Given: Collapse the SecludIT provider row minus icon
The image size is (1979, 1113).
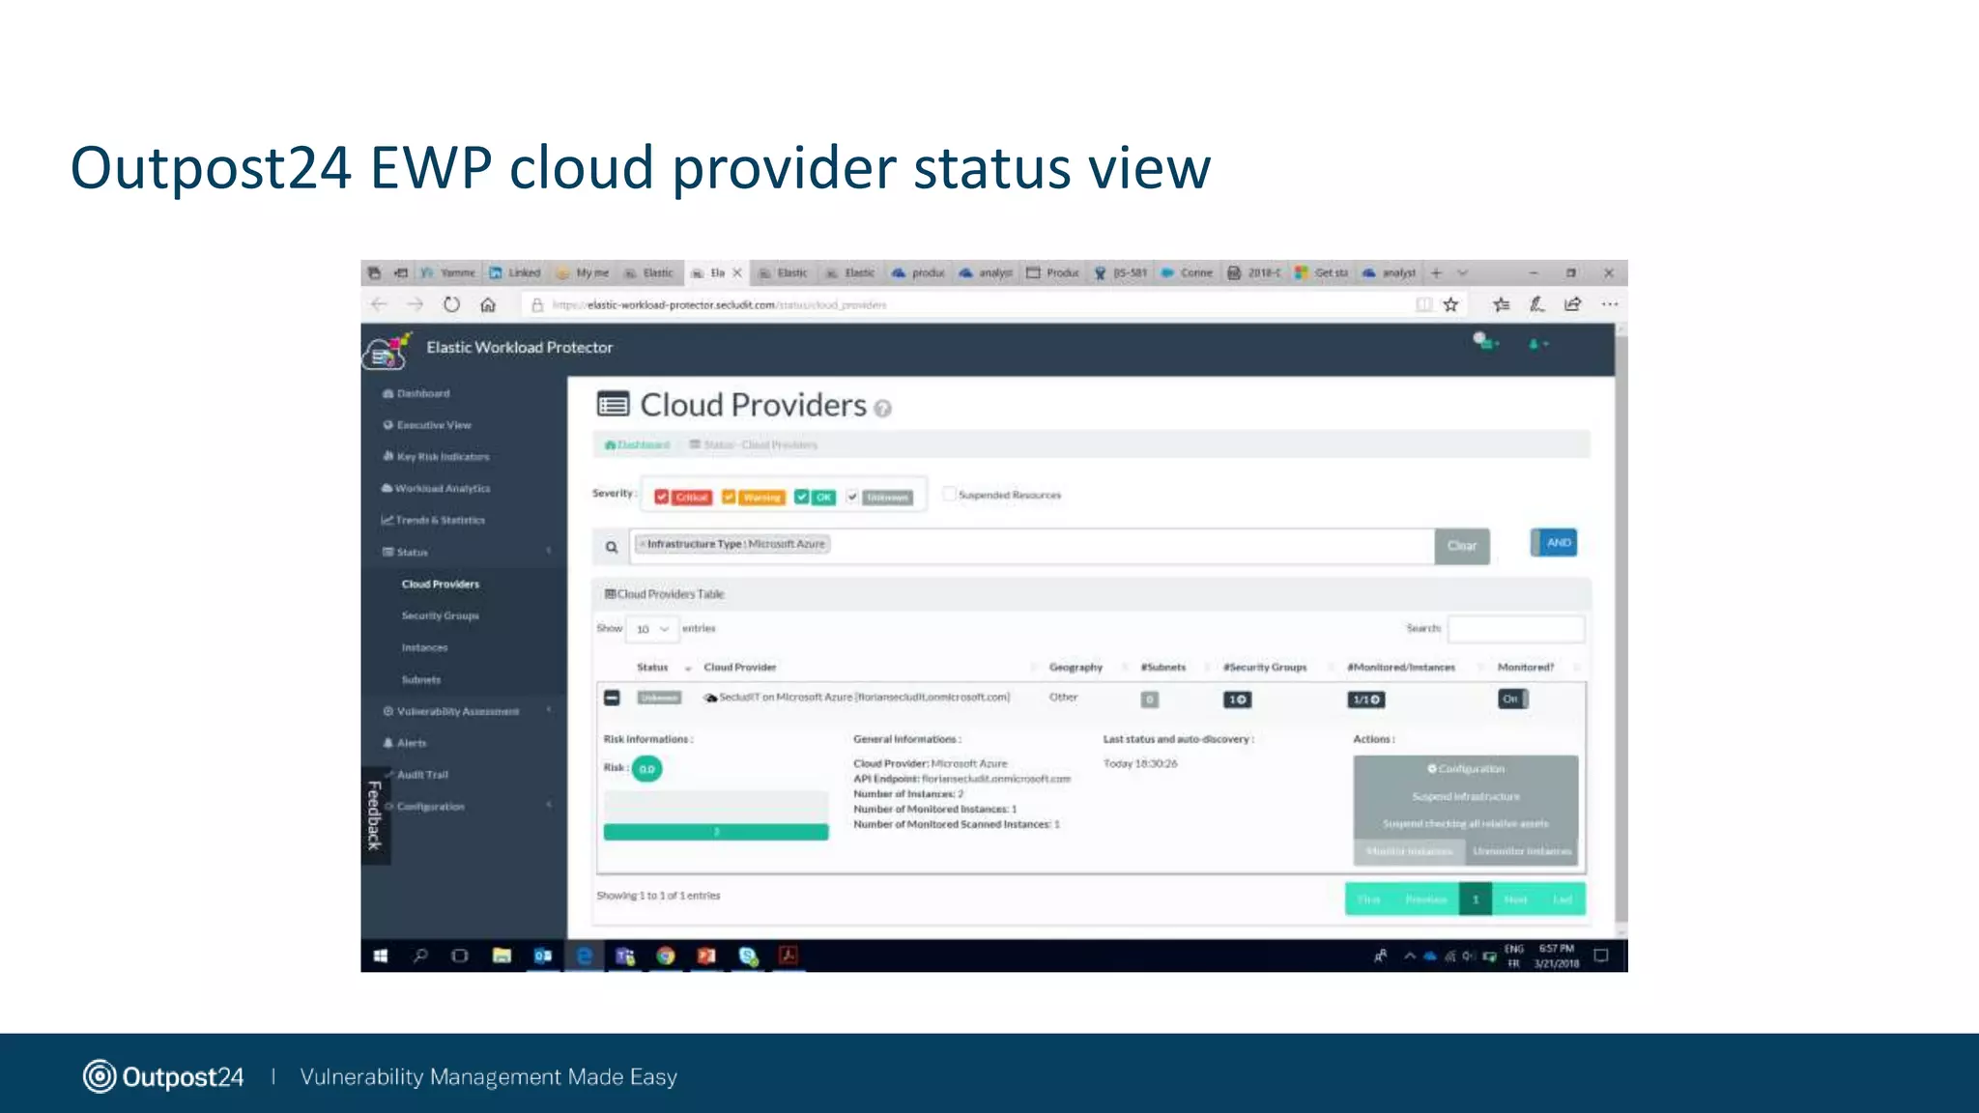Looking at the screenshot, I should click(x=612, y=698).
